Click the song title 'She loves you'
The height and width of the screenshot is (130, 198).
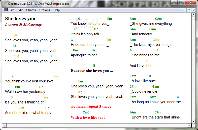pos(20,19)
